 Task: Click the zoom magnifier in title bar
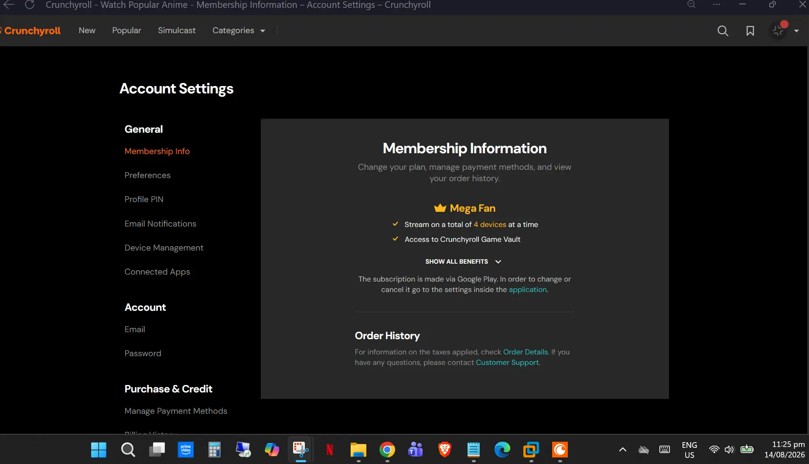tap(691, 5)
